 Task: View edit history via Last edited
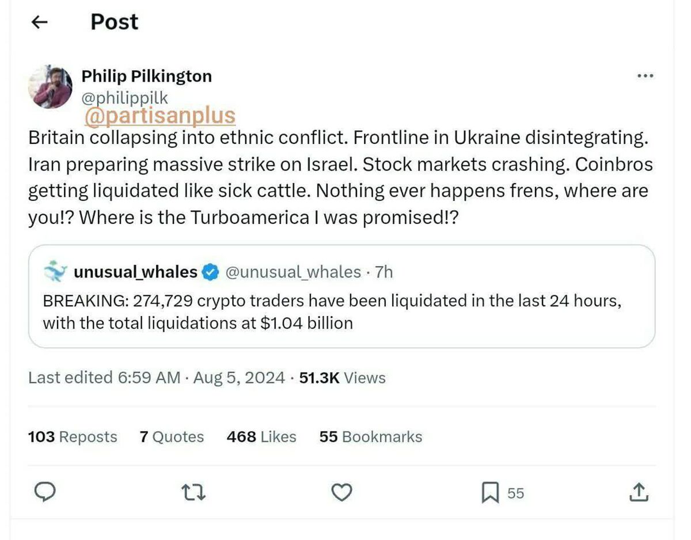pos(104,378)
